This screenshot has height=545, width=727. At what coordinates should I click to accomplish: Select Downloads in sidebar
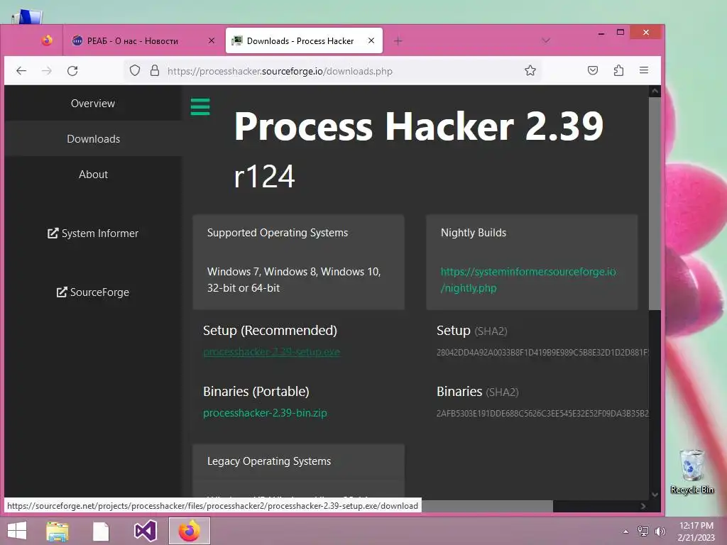[x=93, y=139]
